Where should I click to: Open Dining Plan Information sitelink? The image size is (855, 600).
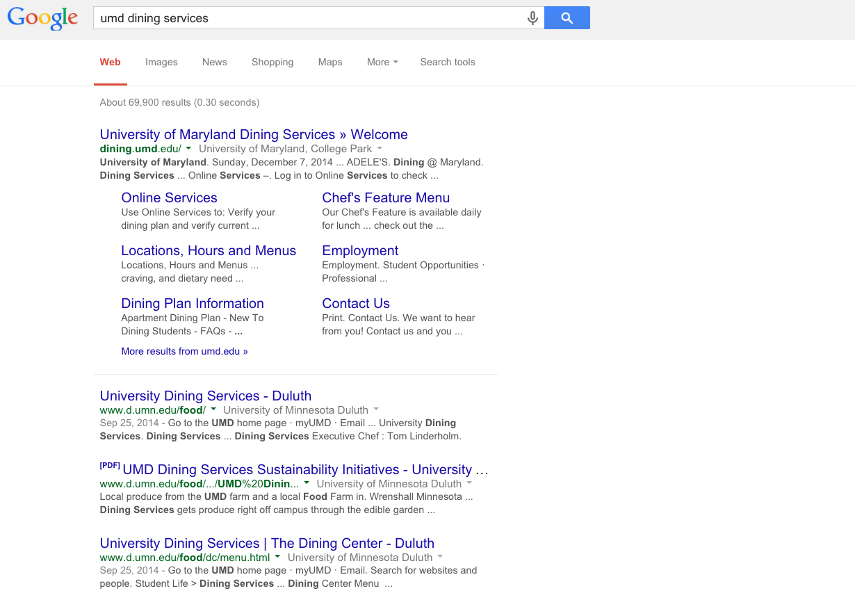click(193, 304)
